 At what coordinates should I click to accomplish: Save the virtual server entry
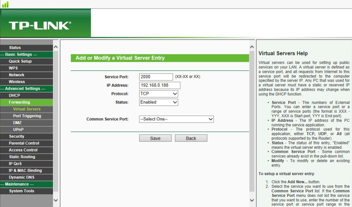coord(155,138)
